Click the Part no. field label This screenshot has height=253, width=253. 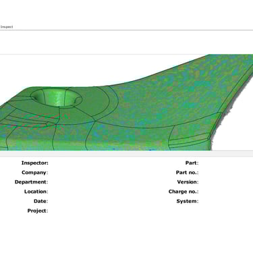pyautogui.click(x=187, y=173)
